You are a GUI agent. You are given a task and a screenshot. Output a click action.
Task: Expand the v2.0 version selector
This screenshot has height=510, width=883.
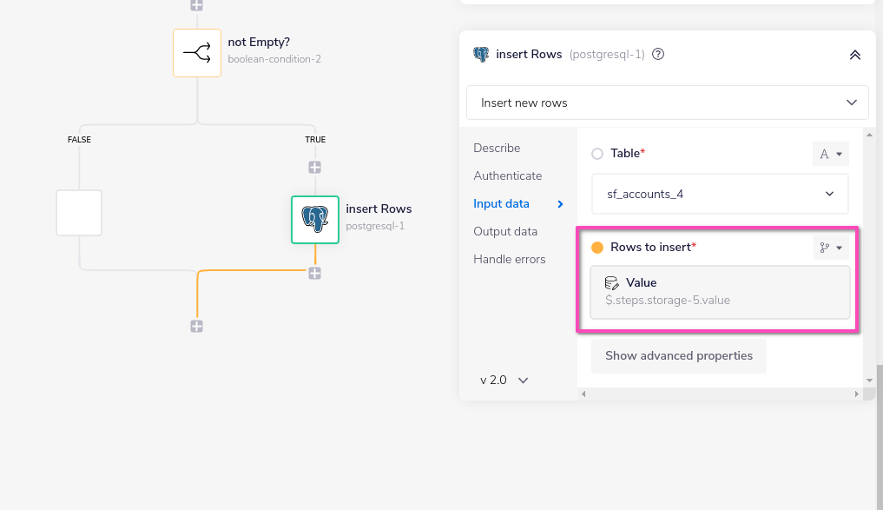504,380
